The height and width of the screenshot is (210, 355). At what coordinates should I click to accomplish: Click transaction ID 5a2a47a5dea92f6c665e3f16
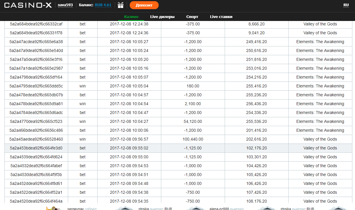tap(36, 59)
